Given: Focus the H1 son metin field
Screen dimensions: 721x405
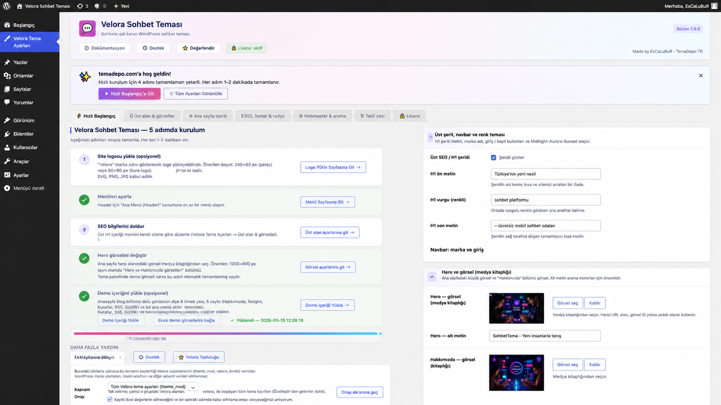Looking at the screenshot, I should pos(545,226).
